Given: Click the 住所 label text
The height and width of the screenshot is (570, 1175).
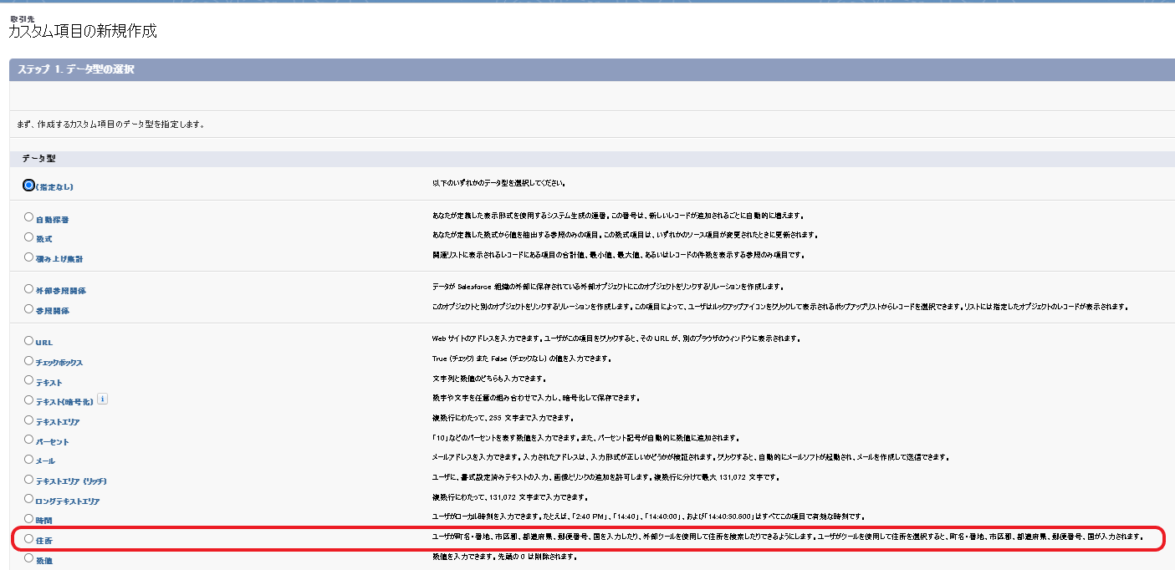Looking at the screenshot, I should coord(45,541).
